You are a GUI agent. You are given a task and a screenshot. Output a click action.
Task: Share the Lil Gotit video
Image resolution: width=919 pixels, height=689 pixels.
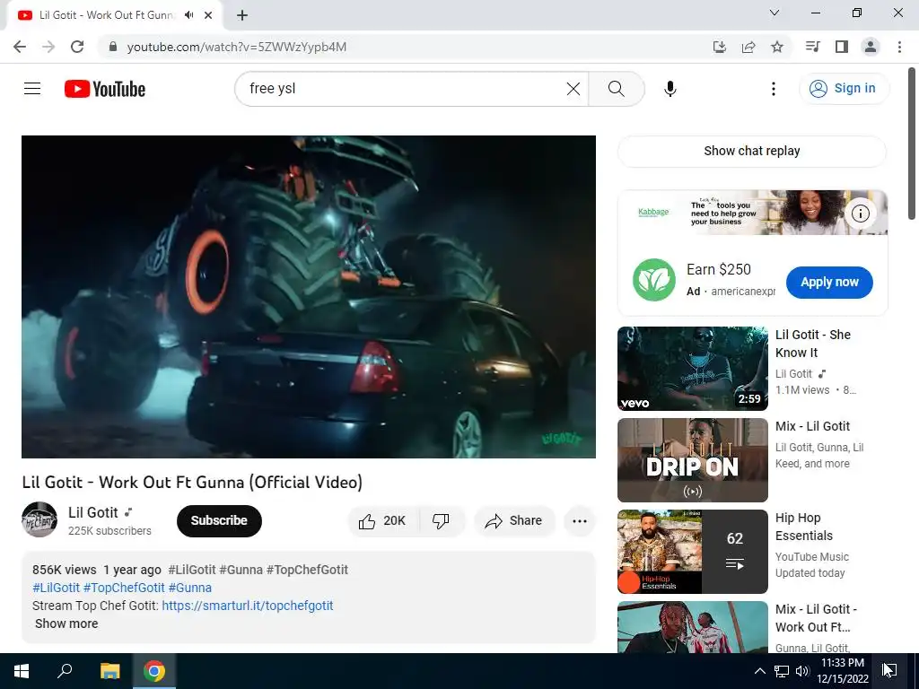point(514,521)
